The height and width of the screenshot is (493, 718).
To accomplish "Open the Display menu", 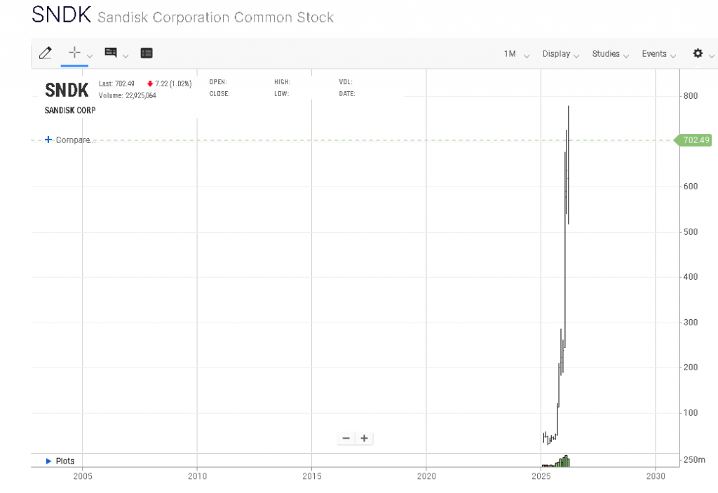I will [560, 54].
